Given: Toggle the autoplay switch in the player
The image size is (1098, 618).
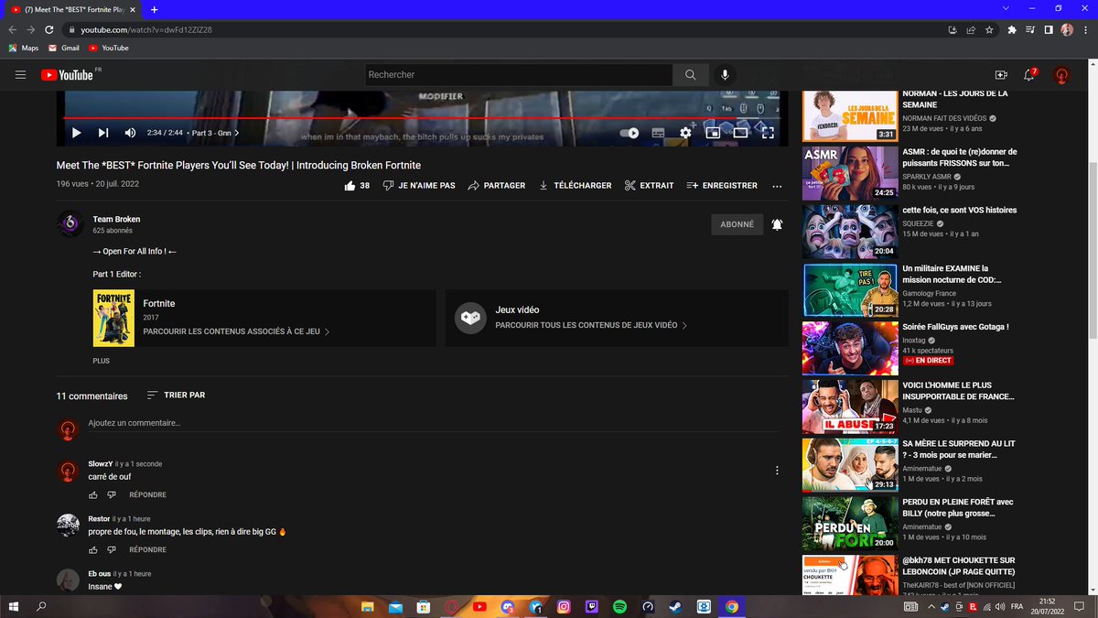Looking at the screenshot, I should 630,133.
